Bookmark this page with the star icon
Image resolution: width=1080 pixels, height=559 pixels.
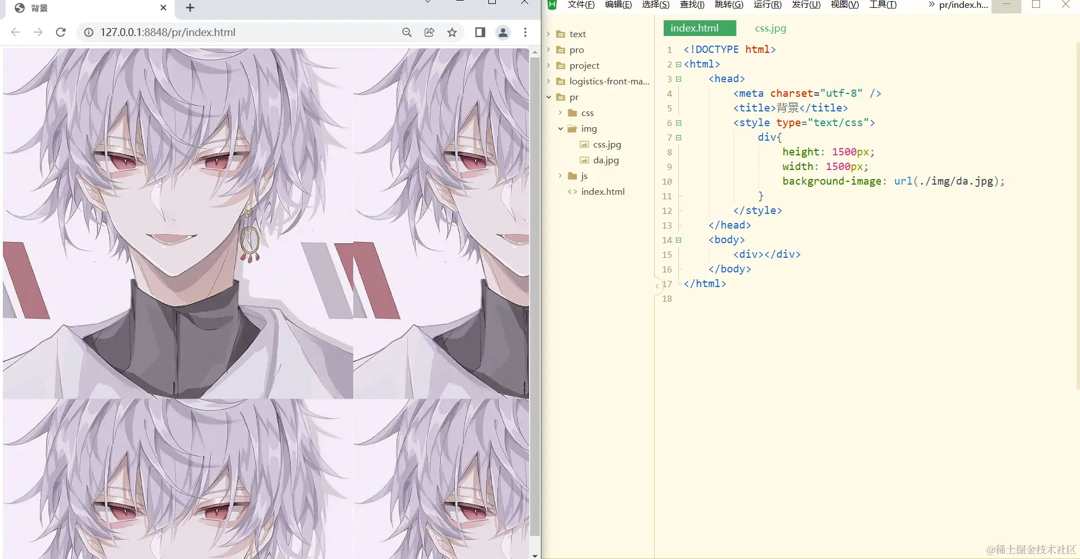(x=452, y=32)
